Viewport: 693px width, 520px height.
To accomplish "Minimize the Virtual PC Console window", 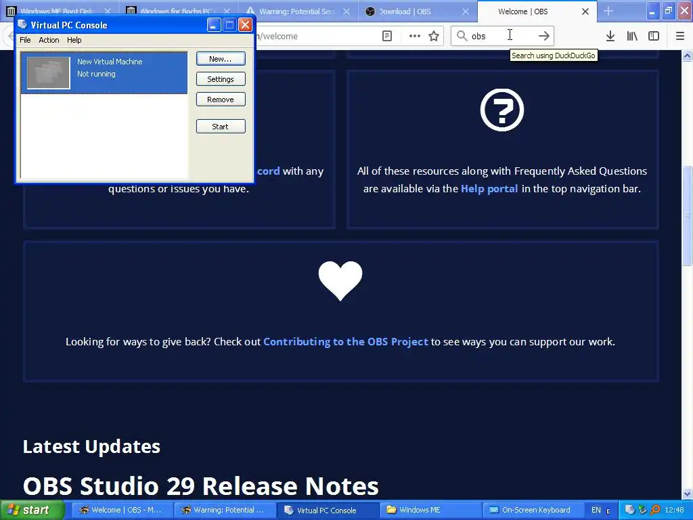I will [214, 25].
